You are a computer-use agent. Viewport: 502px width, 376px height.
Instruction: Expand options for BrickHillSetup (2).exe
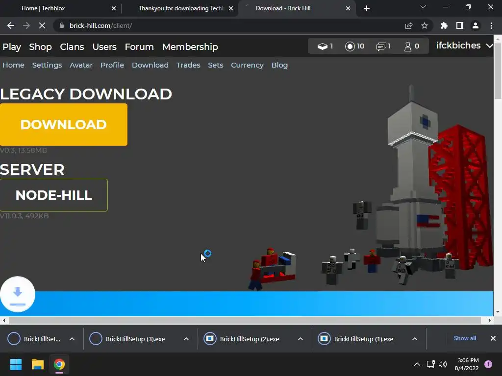[301, 339]
